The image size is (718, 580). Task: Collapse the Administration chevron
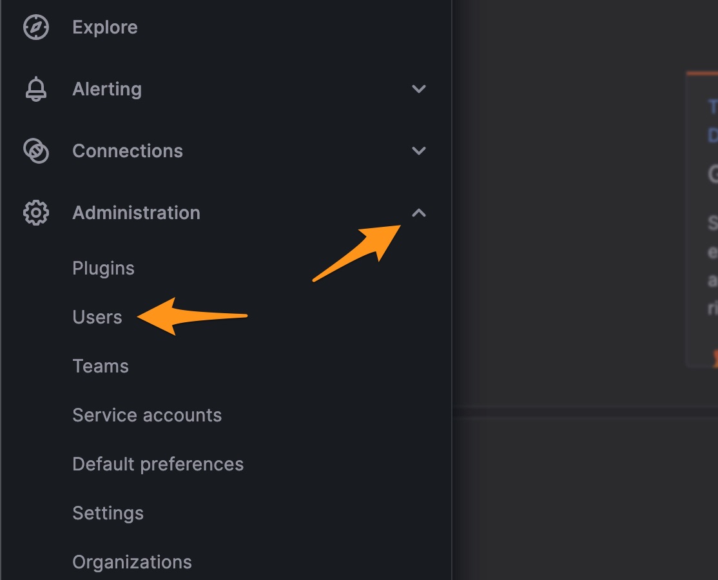tap(419, 213)
